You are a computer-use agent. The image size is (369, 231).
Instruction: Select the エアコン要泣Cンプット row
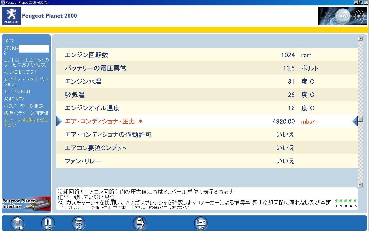[x=207, y=148]
